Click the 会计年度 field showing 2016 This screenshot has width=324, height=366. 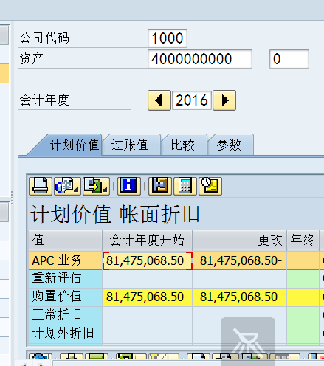click(192, 100)
